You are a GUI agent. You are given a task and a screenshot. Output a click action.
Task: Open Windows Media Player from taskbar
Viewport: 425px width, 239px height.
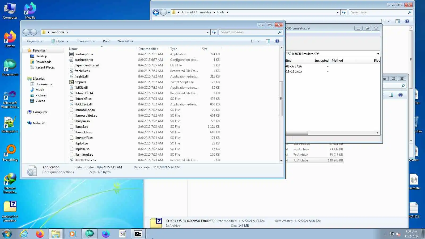[72, 234]
